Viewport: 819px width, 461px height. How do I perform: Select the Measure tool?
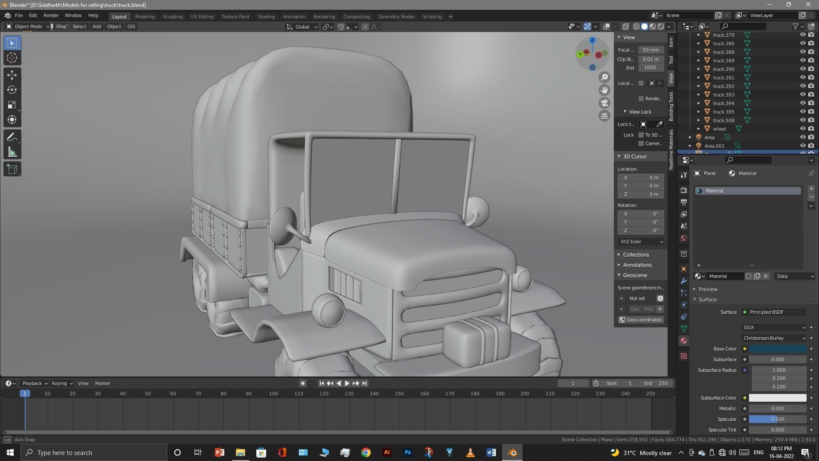click(x=12, y=152)
